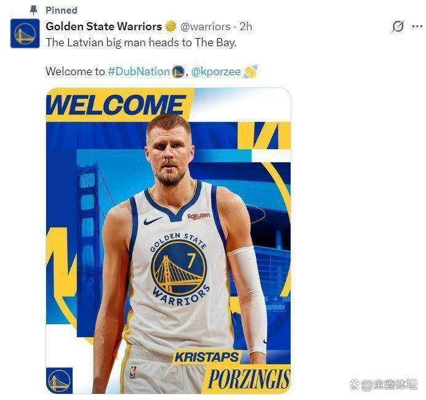Open the Golden State Warriors profile name
Screen dimensions: 426x400
(x=103, y=27)
